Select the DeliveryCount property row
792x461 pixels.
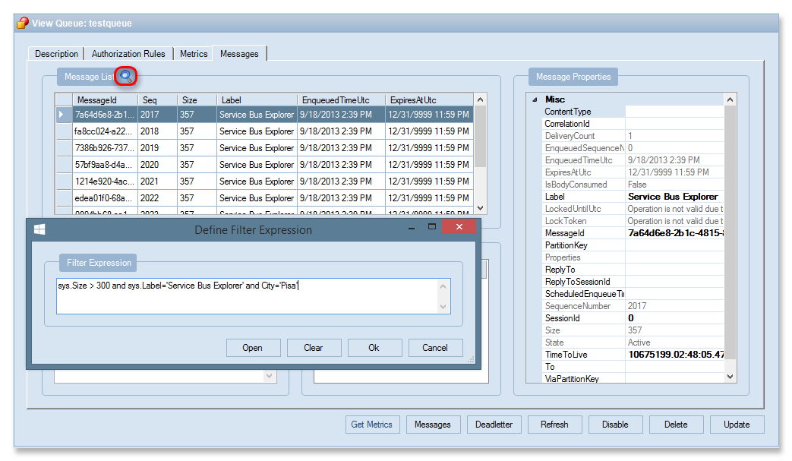(x=633, y=136)
